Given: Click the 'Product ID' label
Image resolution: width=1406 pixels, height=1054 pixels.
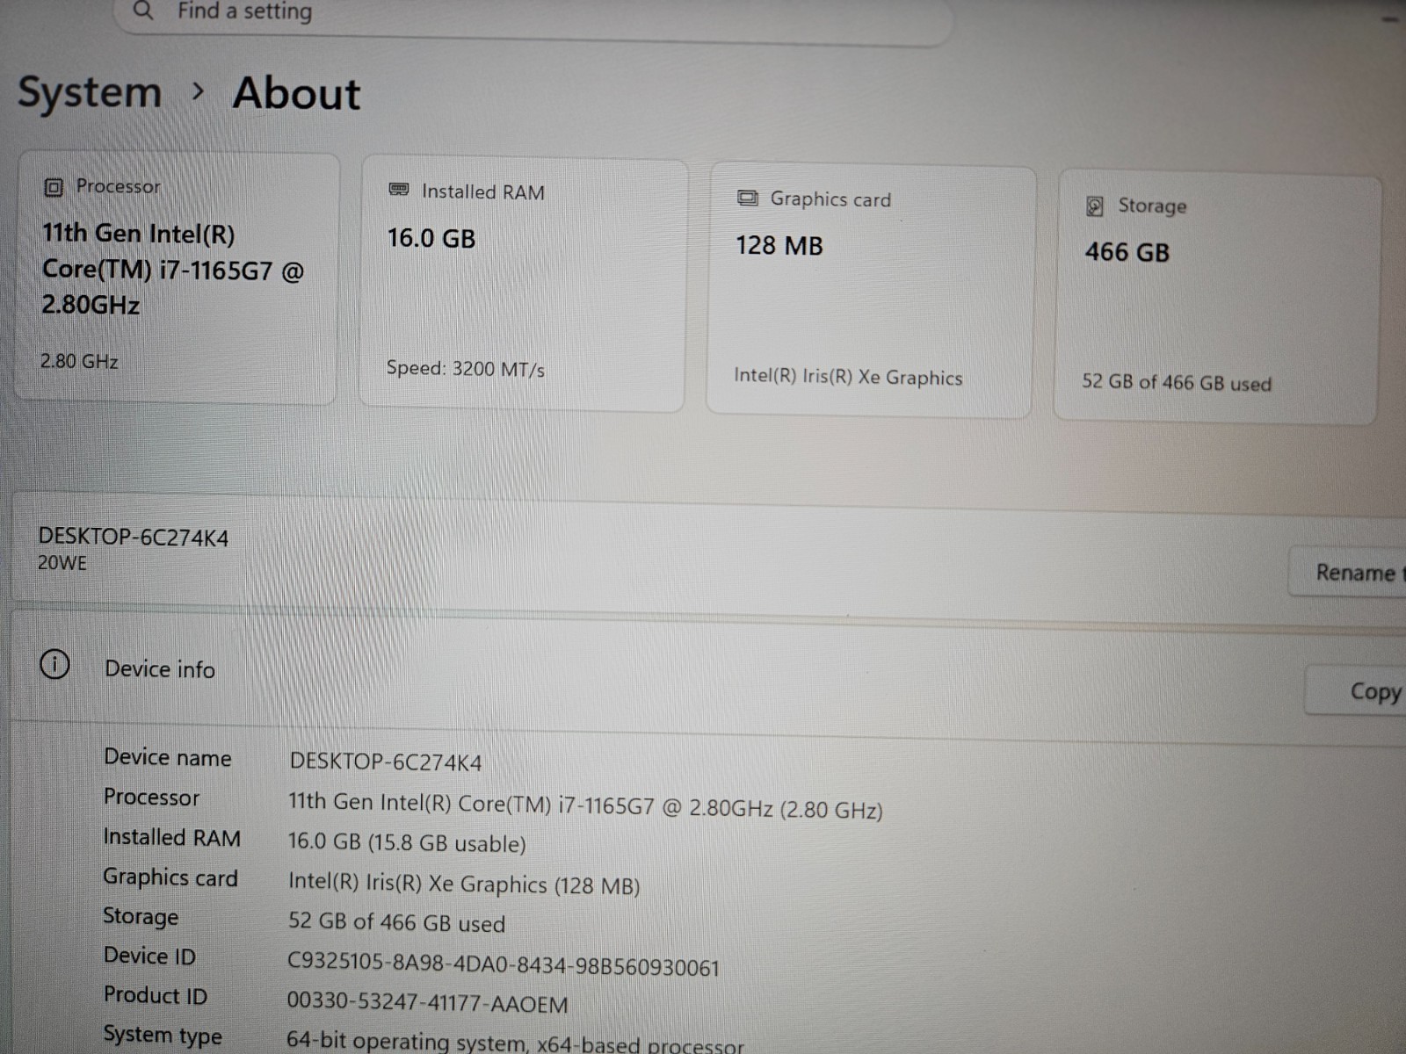Looking at the screenshot, I should [x=156, y=995].
